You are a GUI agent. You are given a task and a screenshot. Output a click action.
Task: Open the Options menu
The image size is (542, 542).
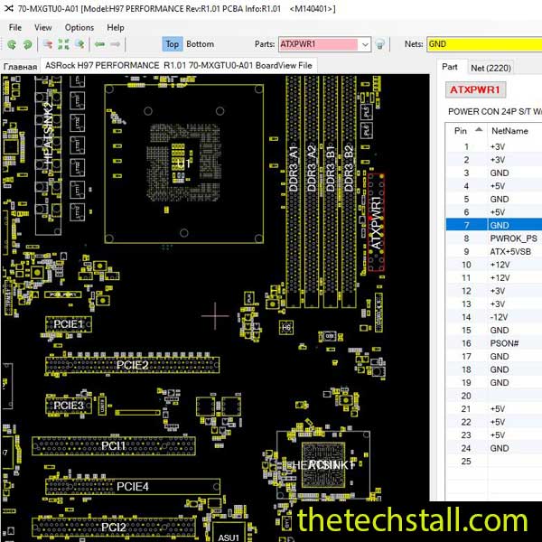click(x=79, y=27)
